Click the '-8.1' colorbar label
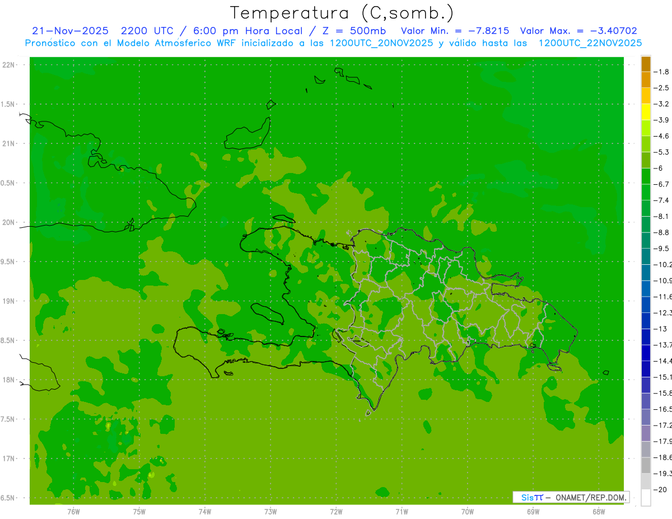The height and width of the screenshot is (519, 672). [661, 216]
